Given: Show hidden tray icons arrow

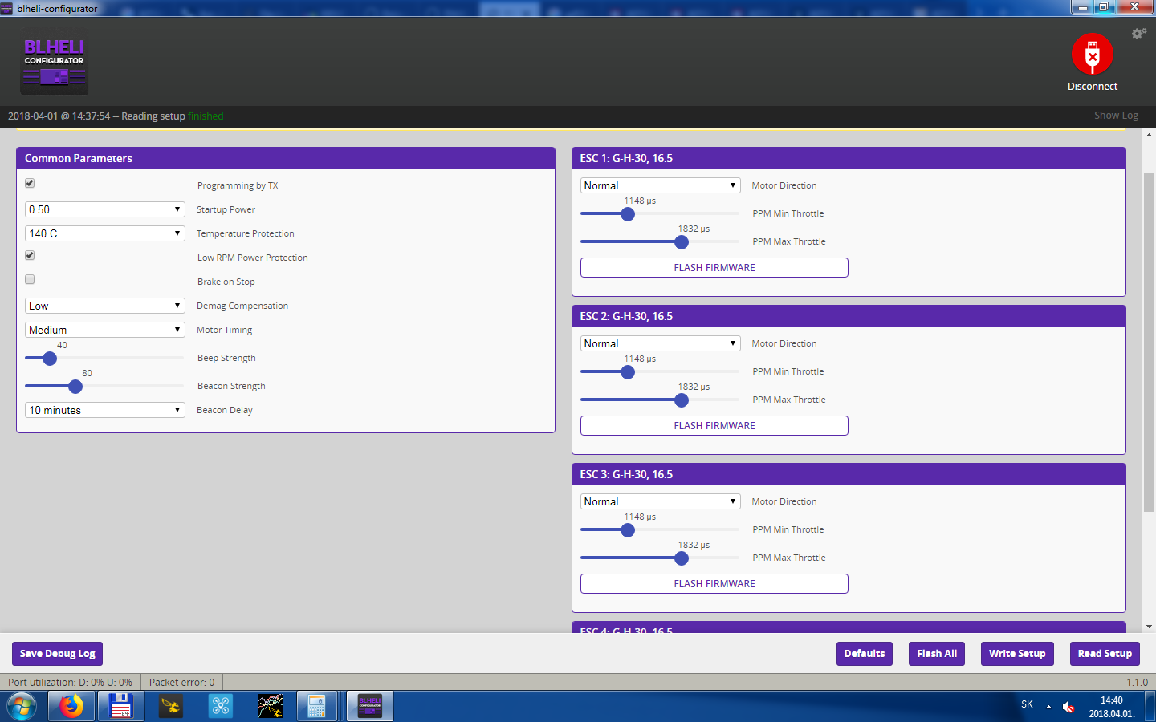Looking at the screenshot, I should [x=1048, y=707].
